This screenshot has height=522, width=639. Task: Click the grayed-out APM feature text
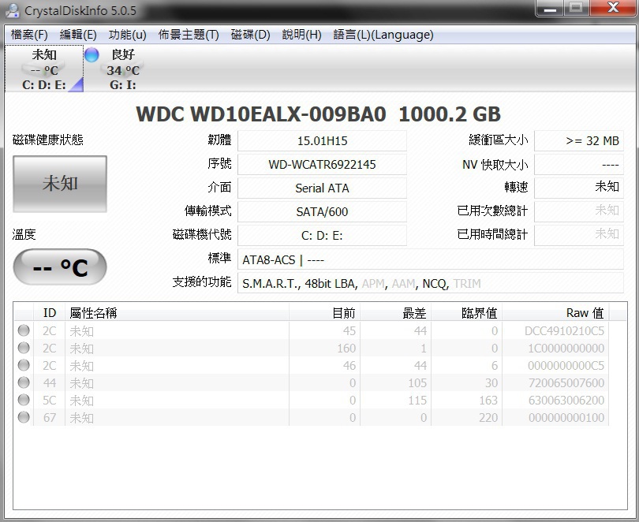tap(373, 283)
